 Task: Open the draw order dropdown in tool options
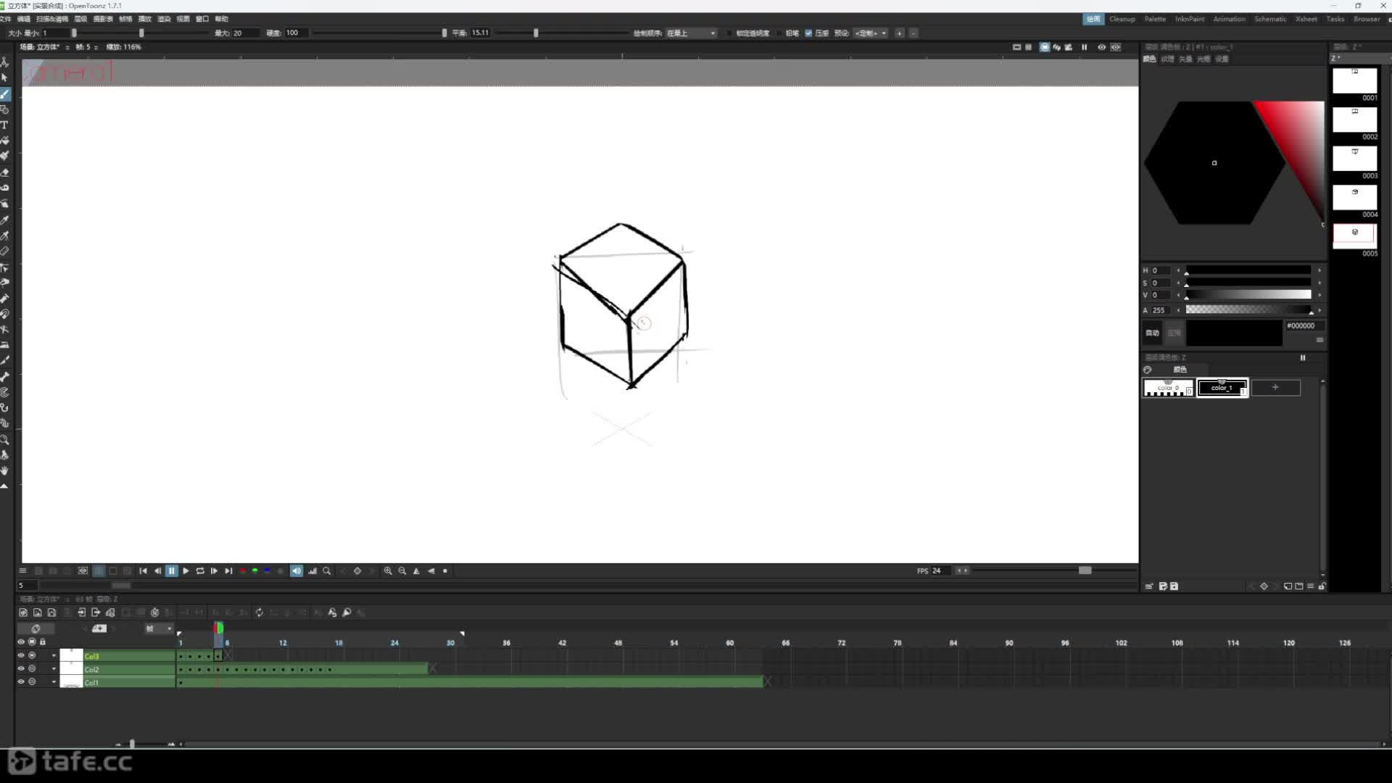(x=691, y=33)
